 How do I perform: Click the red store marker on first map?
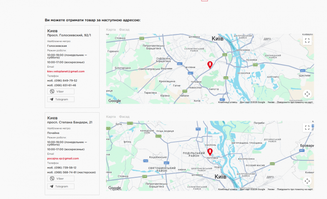click(210, 65)
